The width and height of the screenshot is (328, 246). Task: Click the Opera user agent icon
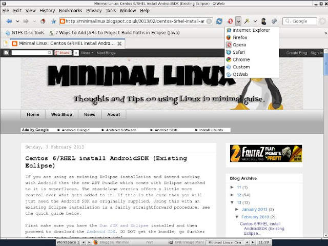[230, 21]
